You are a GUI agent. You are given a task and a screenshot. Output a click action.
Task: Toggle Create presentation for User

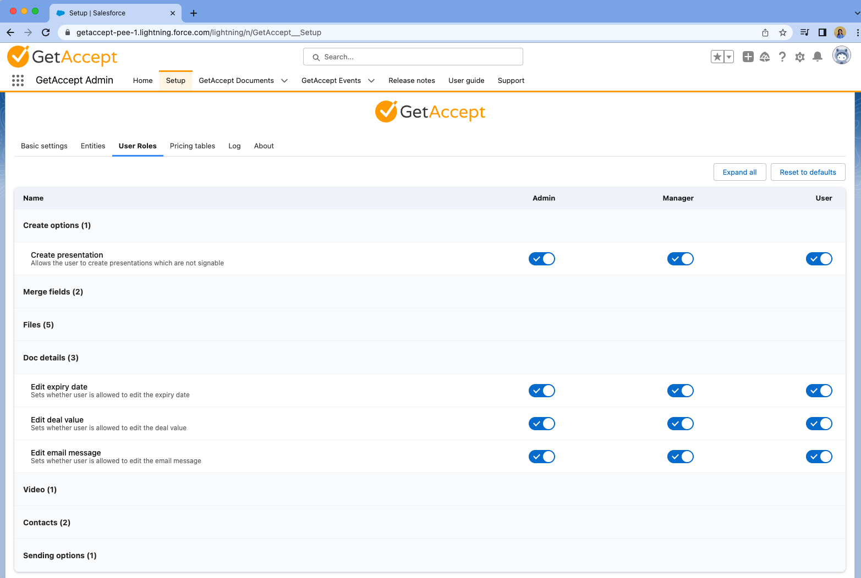pyautogui.click(x=819, y=259)
